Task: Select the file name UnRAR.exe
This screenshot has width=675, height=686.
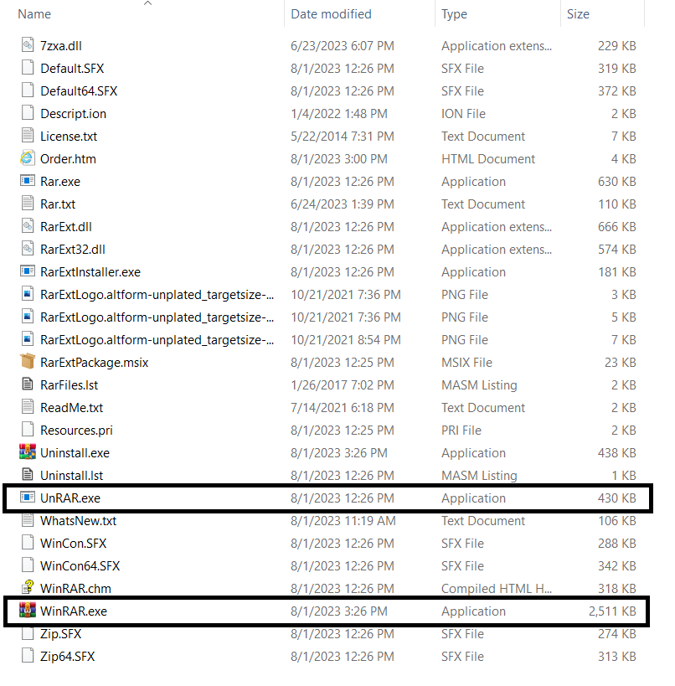Action: pos(70,498)
